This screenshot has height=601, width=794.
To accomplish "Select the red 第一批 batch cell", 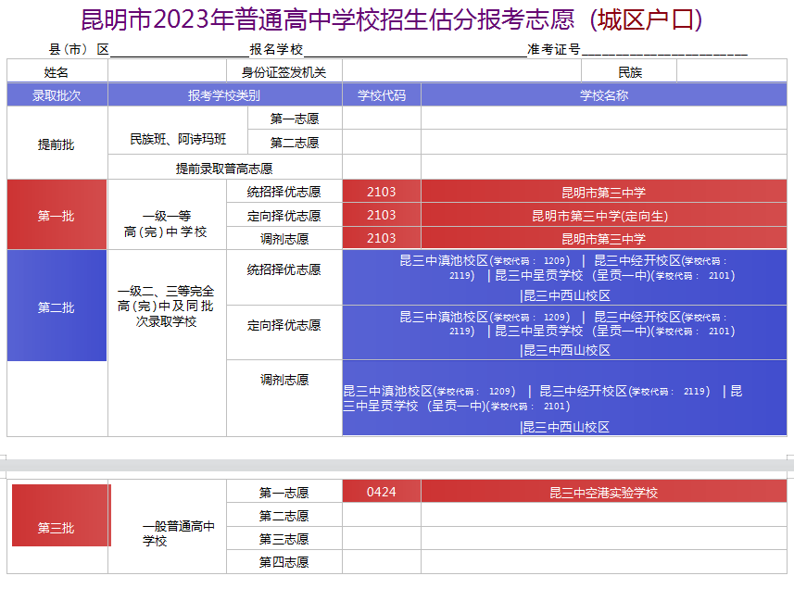I will [x=57, y=215].
